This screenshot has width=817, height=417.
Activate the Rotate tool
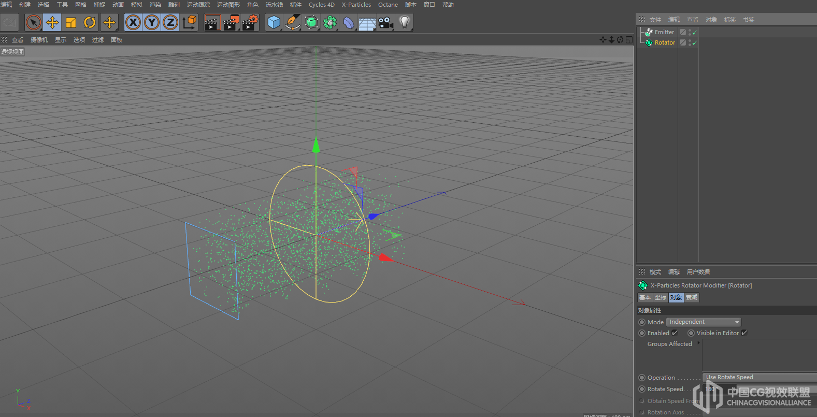click(90, 22)
